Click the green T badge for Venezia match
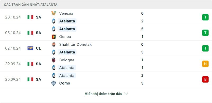Image resolution: width=212 pixels, height=103 pixels. click(x=205, y=17)
